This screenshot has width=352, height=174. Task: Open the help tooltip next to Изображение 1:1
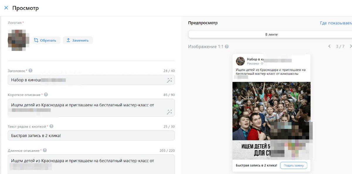click(x=227, y=47)
